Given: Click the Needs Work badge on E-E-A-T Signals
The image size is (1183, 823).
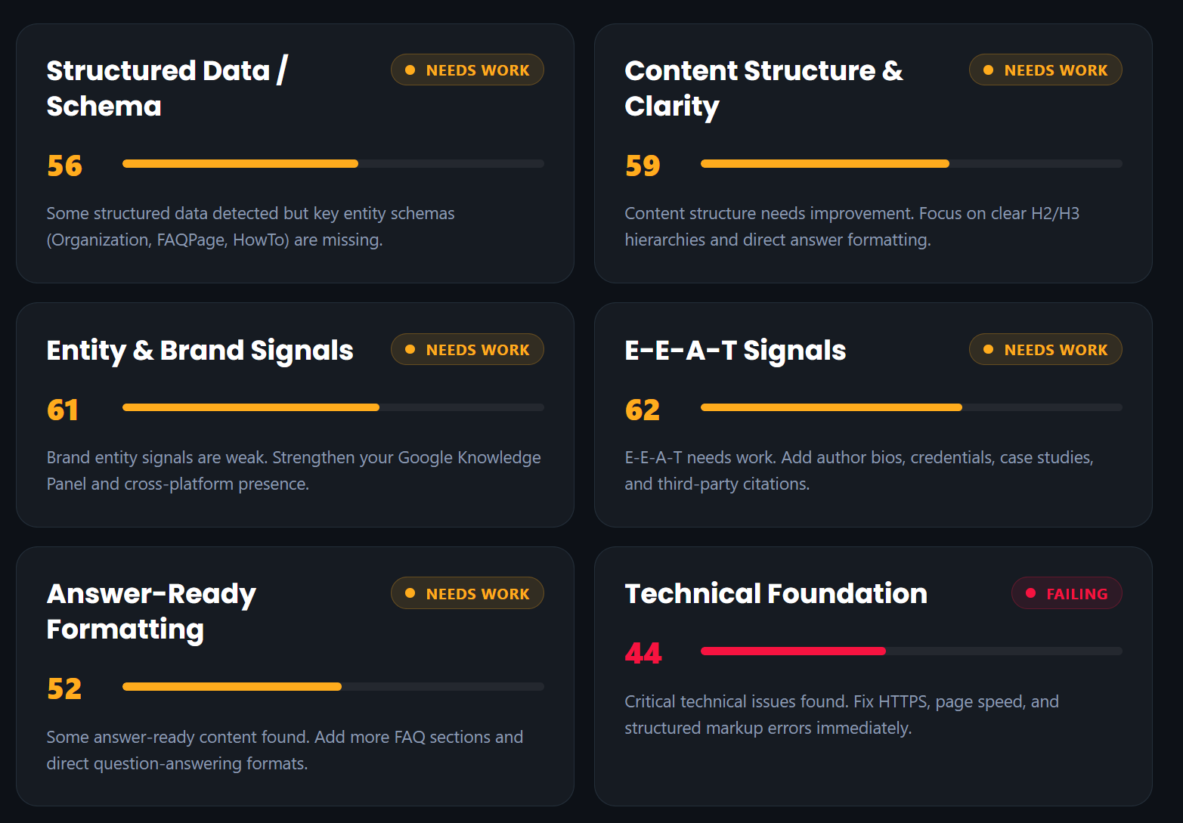Looking at the screenshot, I should 1045,349.
